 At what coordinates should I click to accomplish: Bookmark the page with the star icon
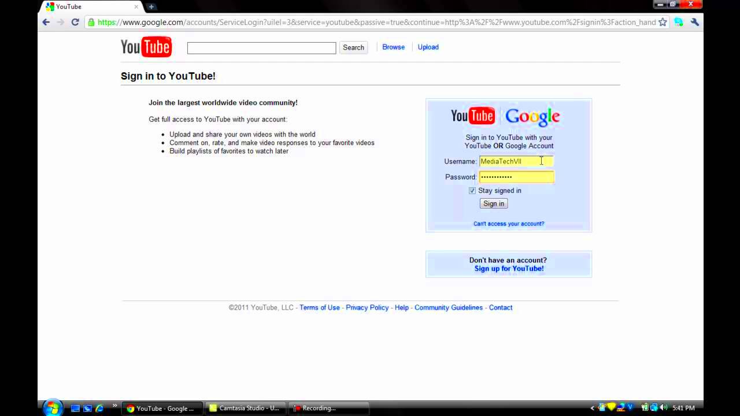(x=663, y=22)
